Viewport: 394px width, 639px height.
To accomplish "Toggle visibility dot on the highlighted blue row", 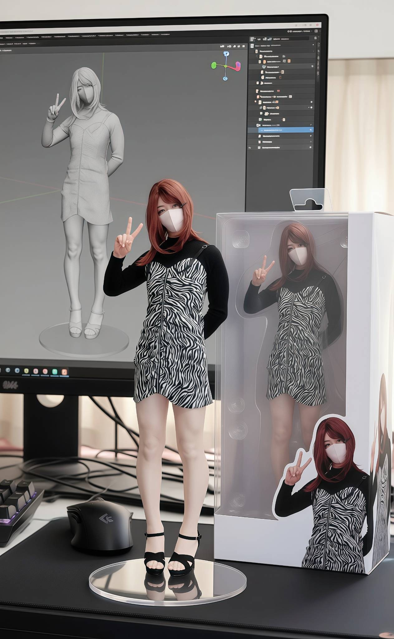I will (x=310, y=129).
